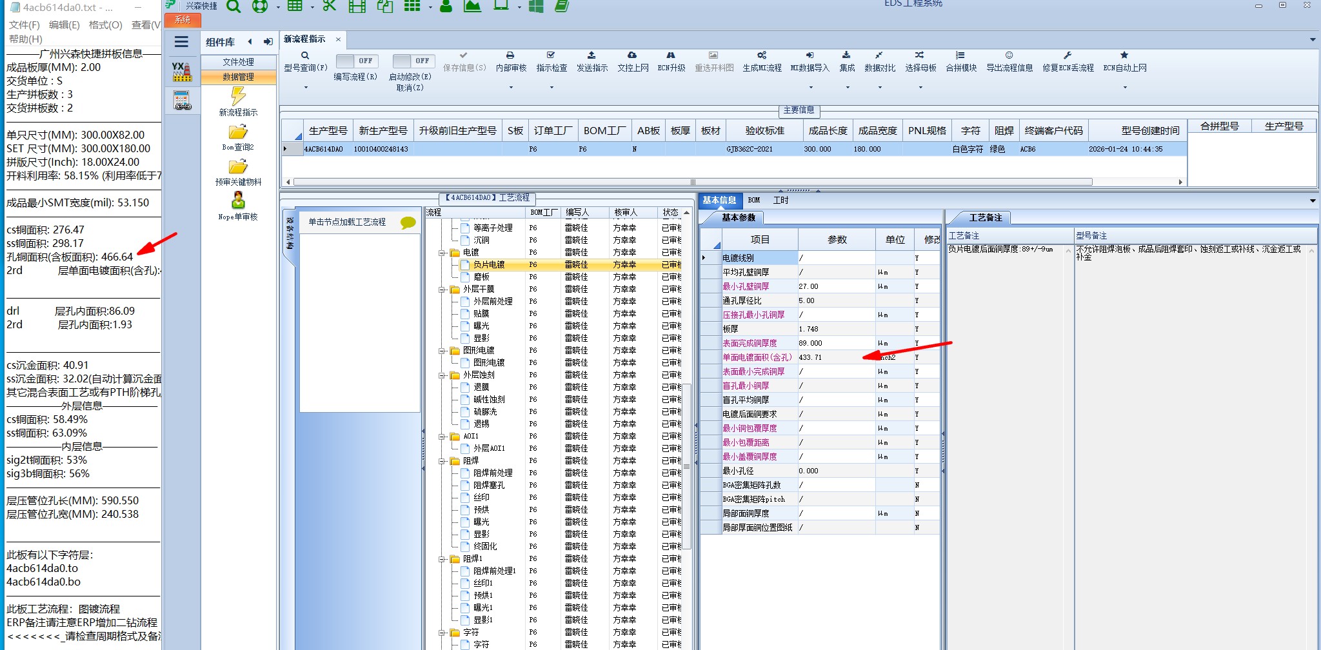The image size is (1321, 650).
Task: Switch to the BOM tab
Action: point(754,201)
